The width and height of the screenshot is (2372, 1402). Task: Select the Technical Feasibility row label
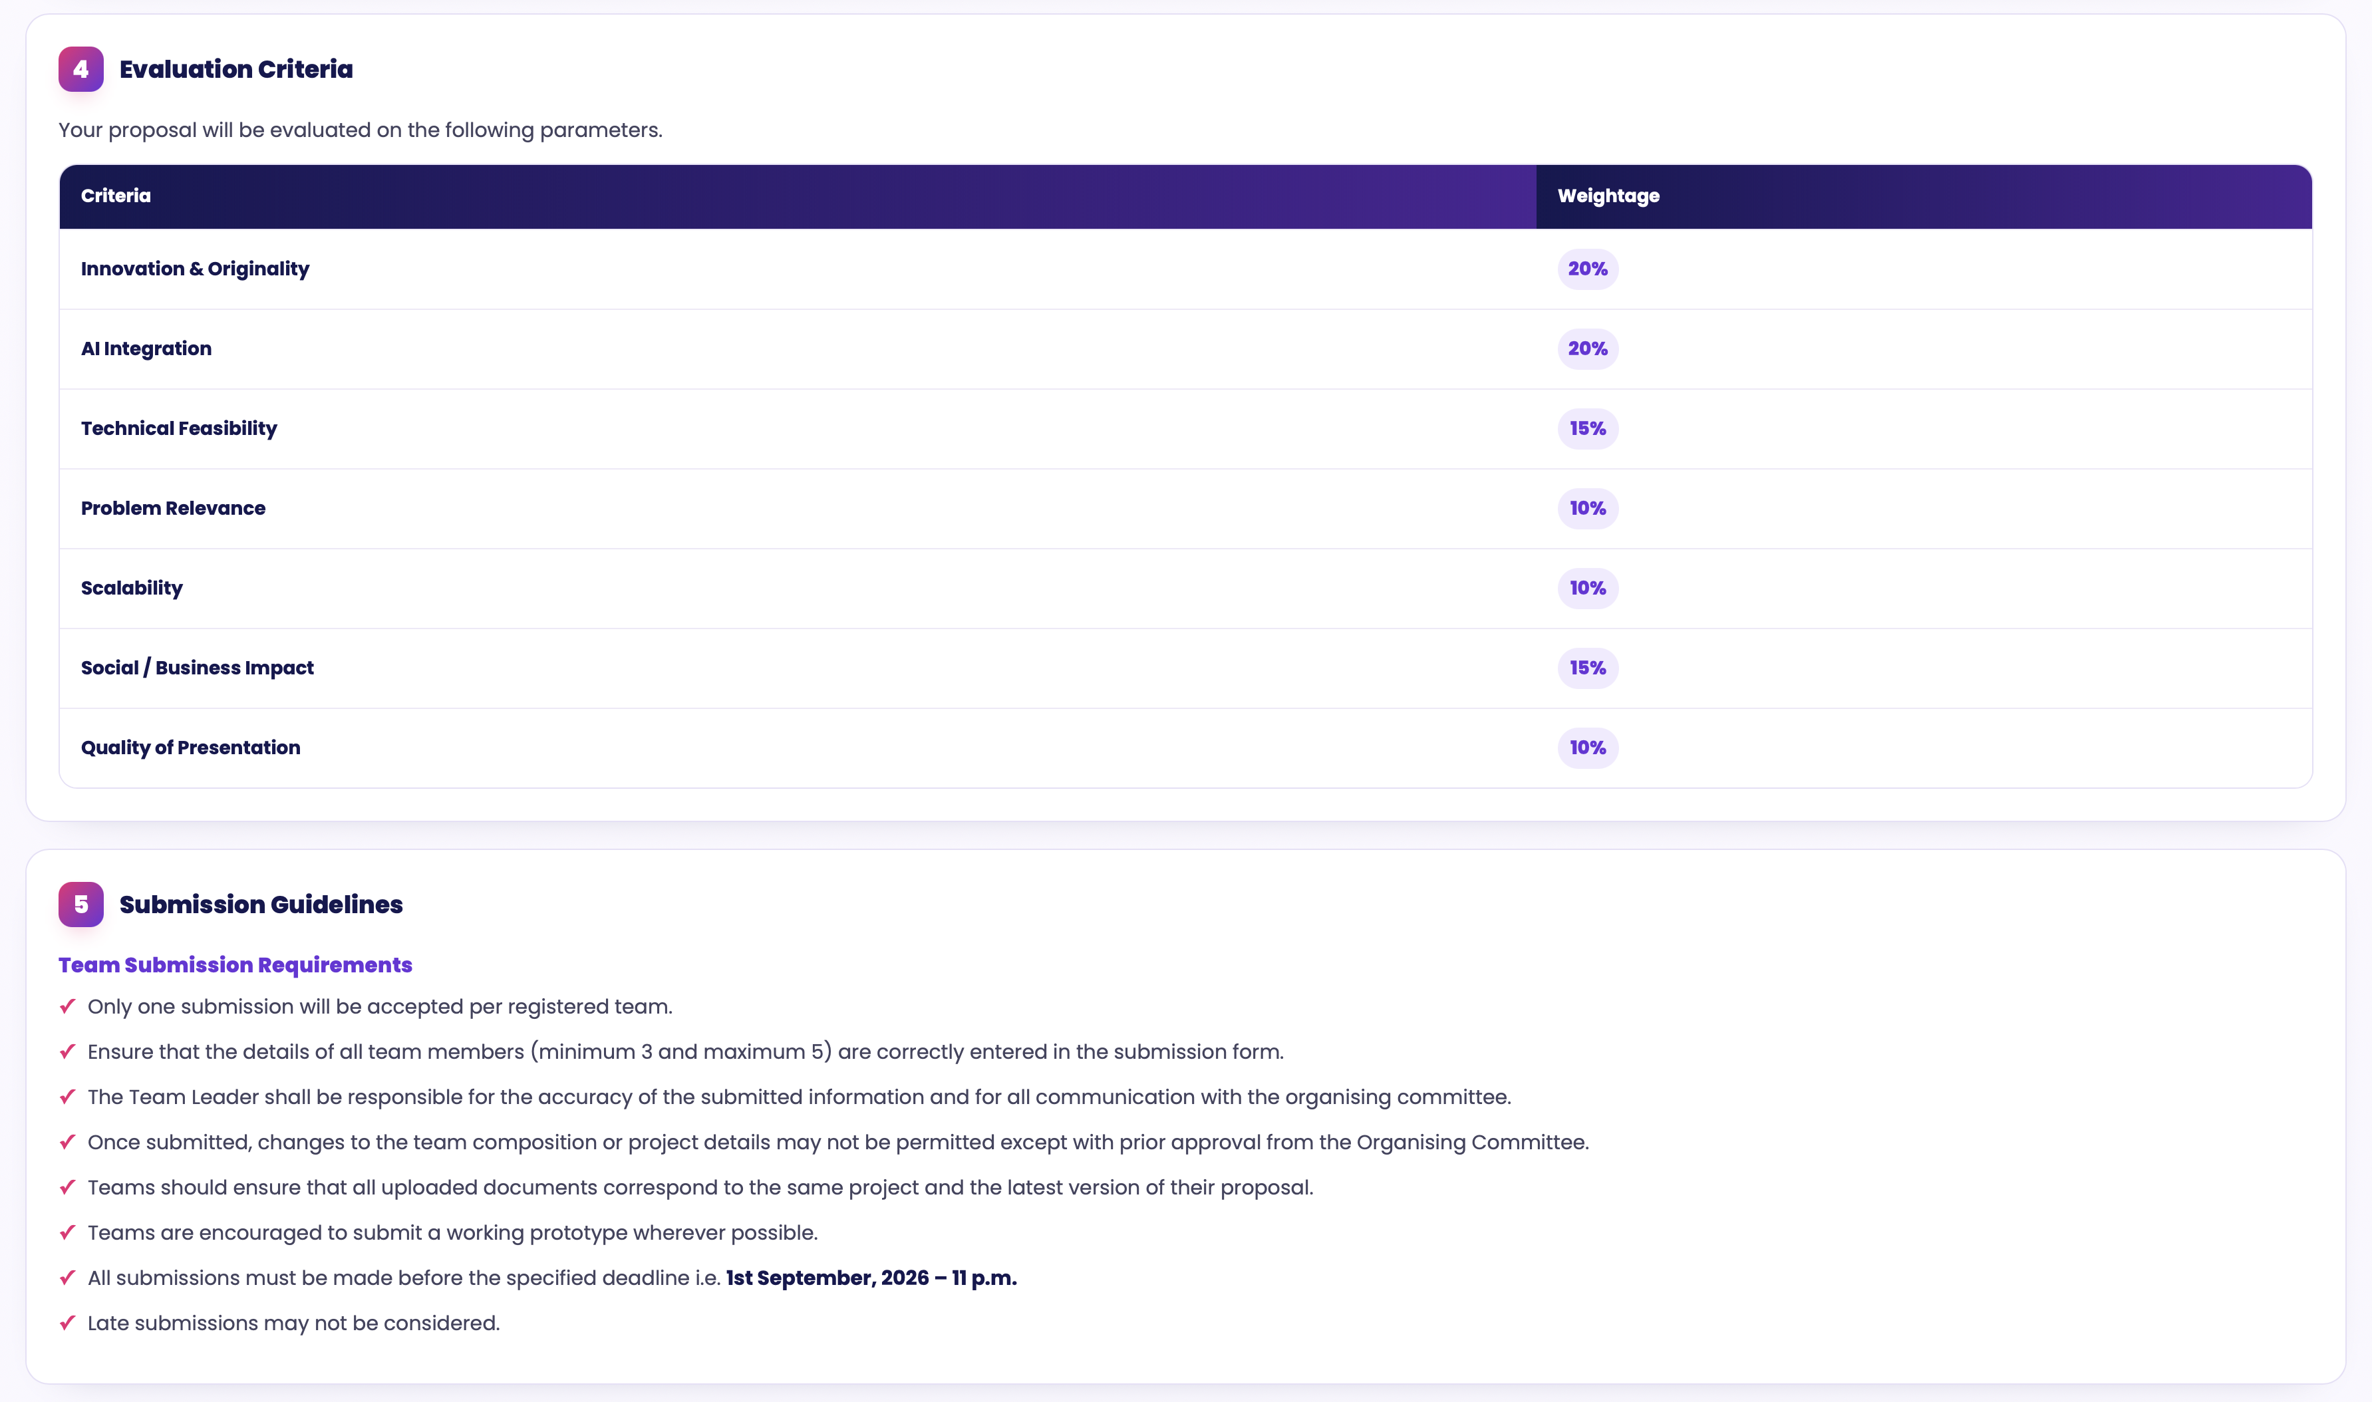[180, 428]
